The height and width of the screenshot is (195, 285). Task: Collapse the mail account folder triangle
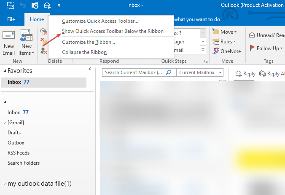5,102
